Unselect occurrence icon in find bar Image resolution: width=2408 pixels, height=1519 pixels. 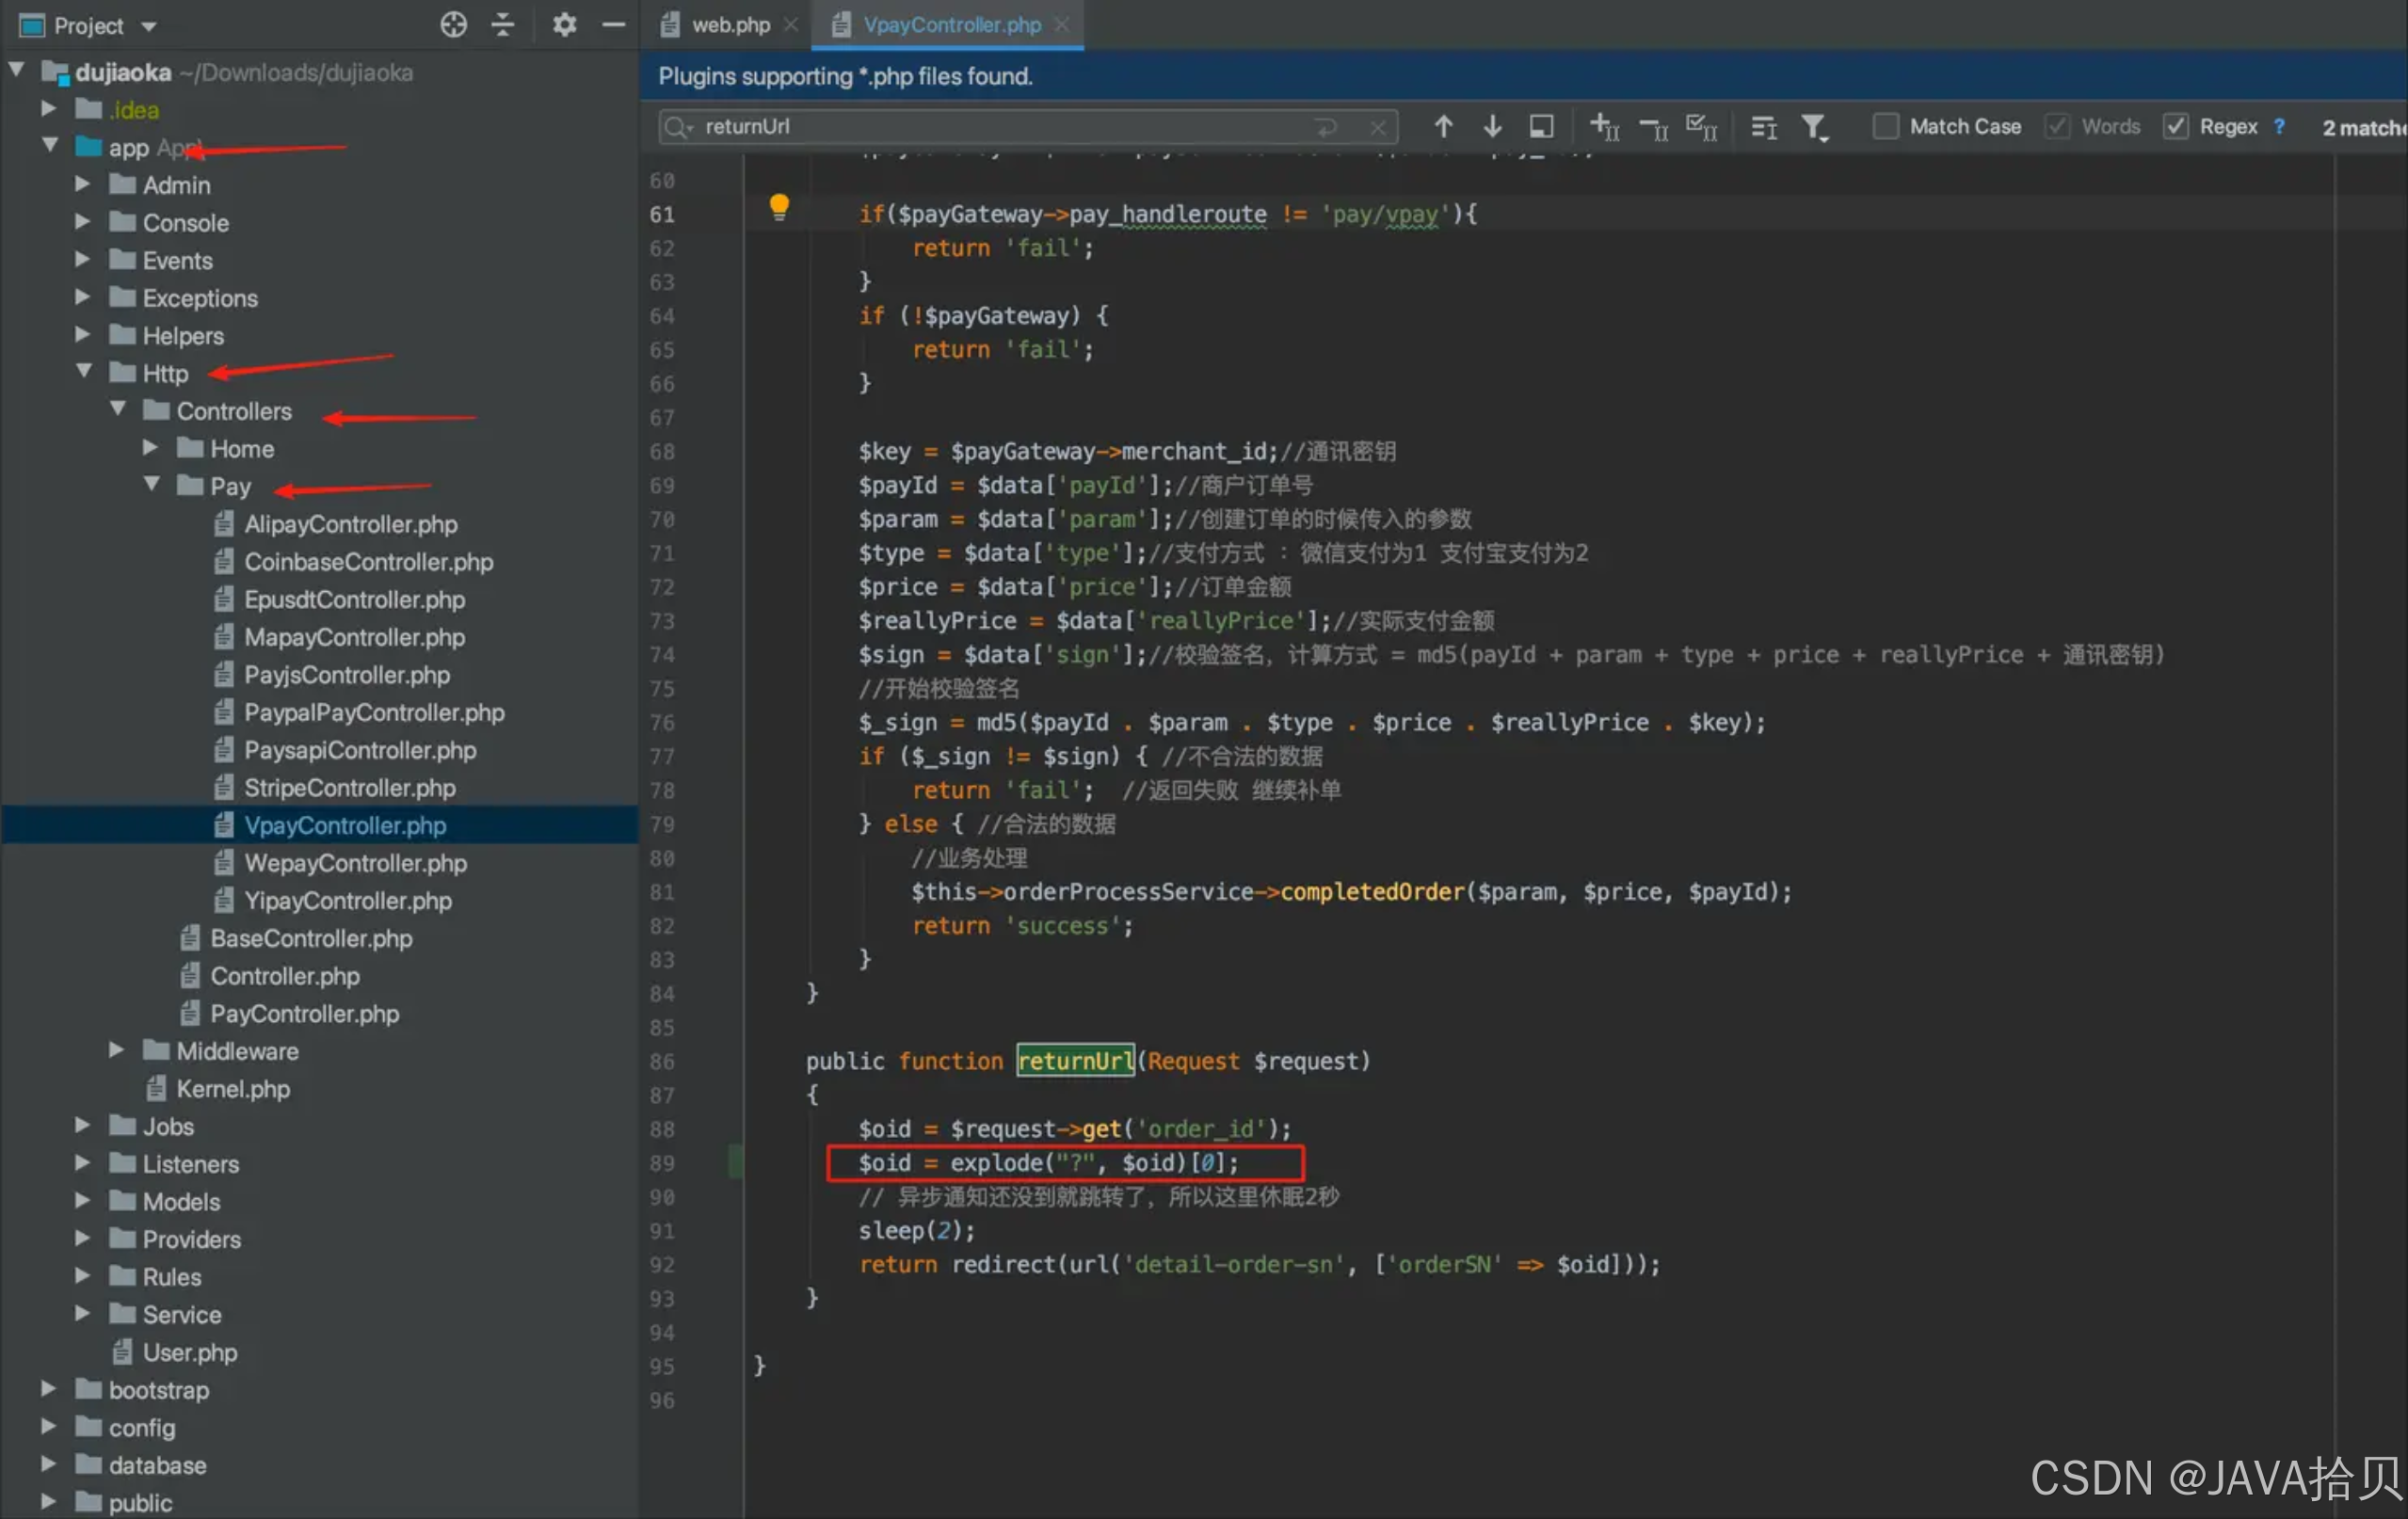pos(1654,128)
